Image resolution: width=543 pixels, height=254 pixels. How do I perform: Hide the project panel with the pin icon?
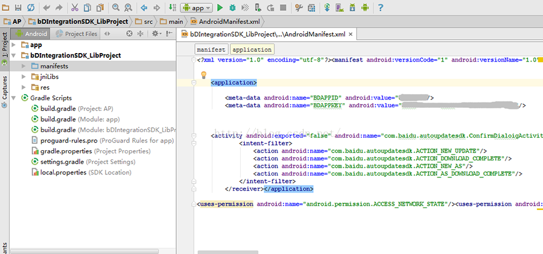pyautogui.click(x=169, y=34)
